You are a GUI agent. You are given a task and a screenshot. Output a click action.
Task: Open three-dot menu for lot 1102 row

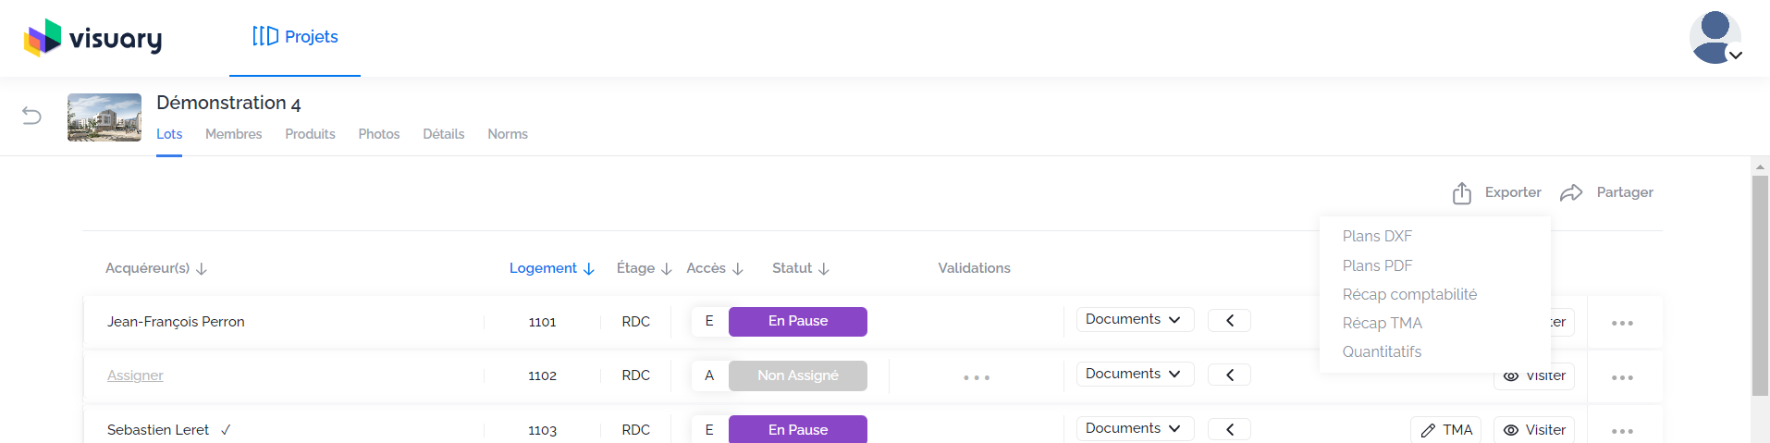1622,377
